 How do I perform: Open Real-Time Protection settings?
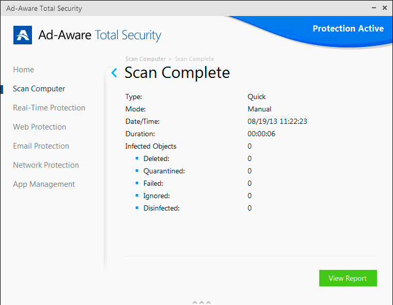click(49, 108)
